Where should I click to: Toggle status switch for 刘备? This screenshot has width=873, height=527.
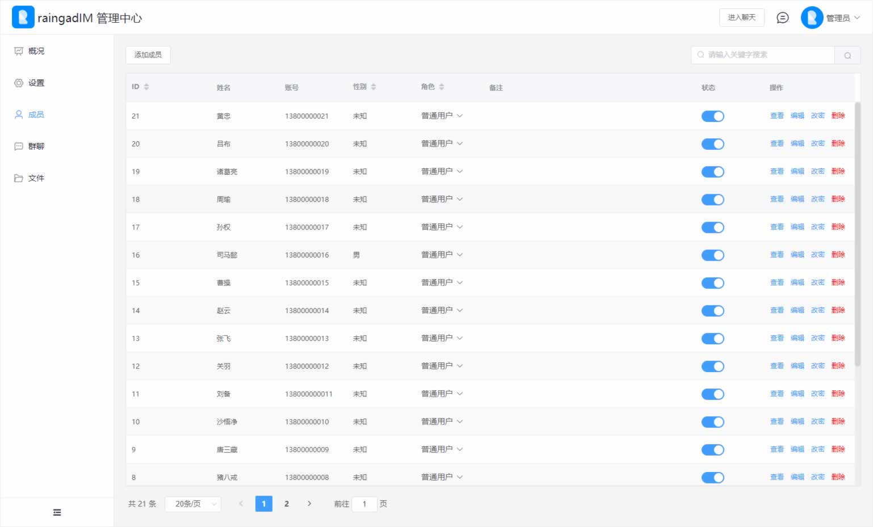(x=712, y=394)
